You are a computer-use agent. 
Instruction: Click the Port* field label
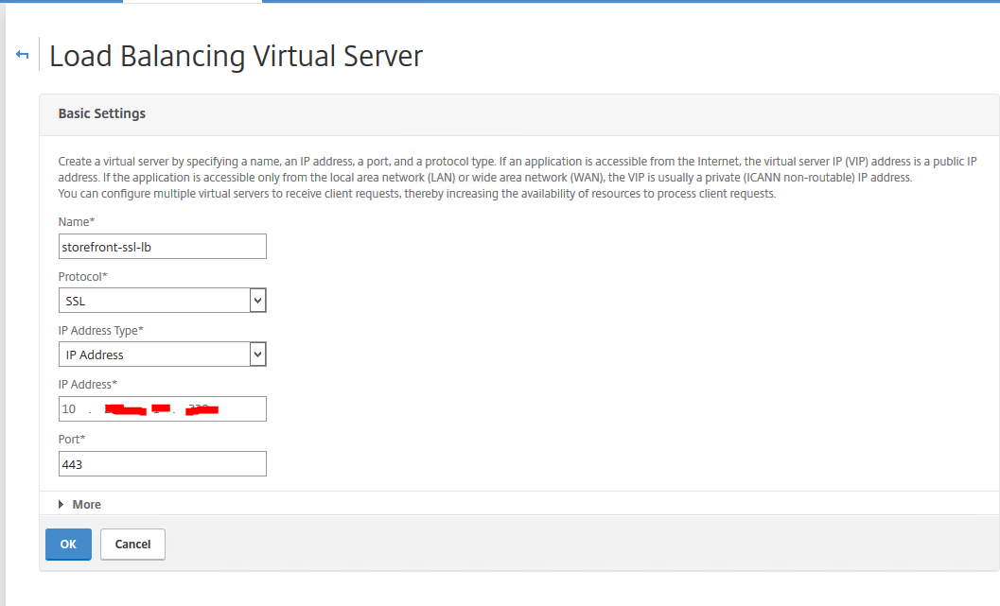[x=72, y=439]
